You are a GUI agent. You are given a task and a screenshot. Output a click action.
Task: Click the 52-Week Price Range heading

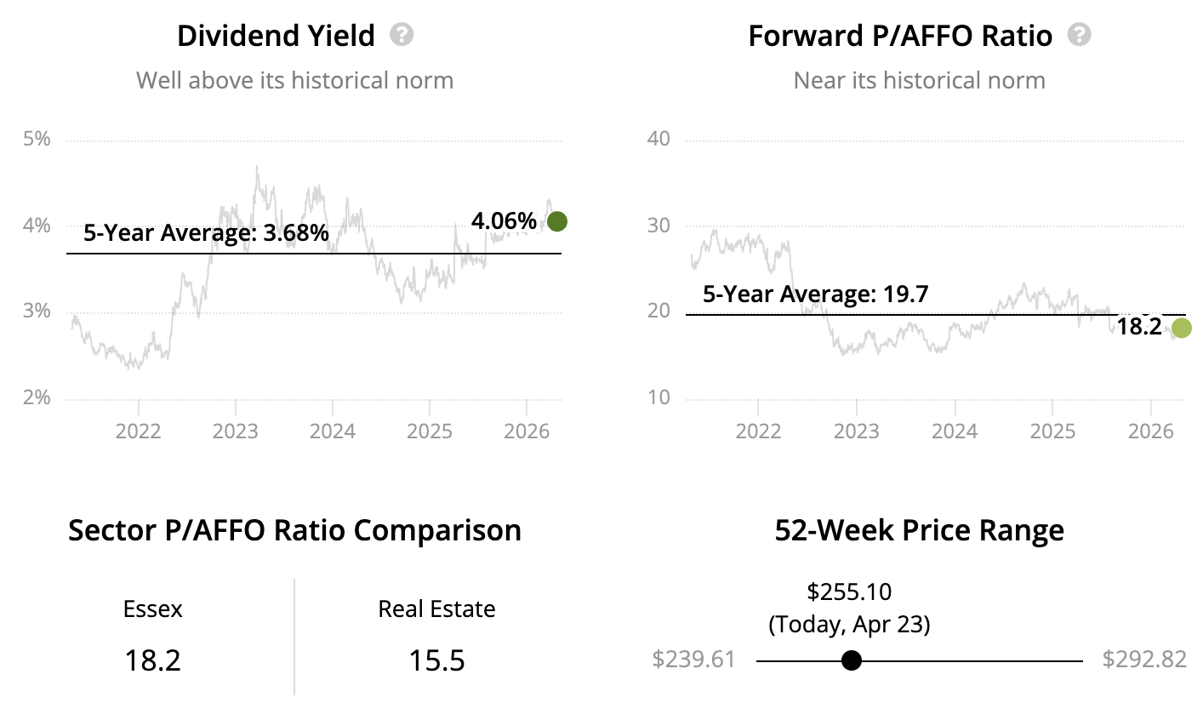919,530
